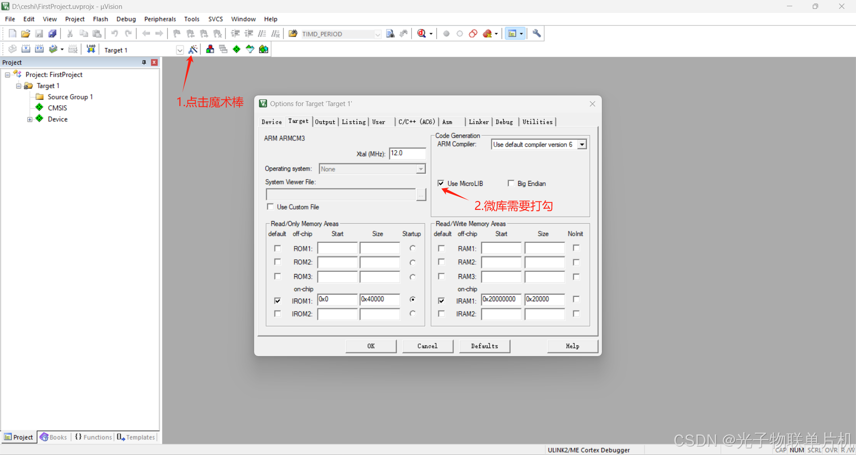The height and width of the screenshot is (455, 856).
Task: Select the IROM1 Startup radio button
Action: pos(413,299)
